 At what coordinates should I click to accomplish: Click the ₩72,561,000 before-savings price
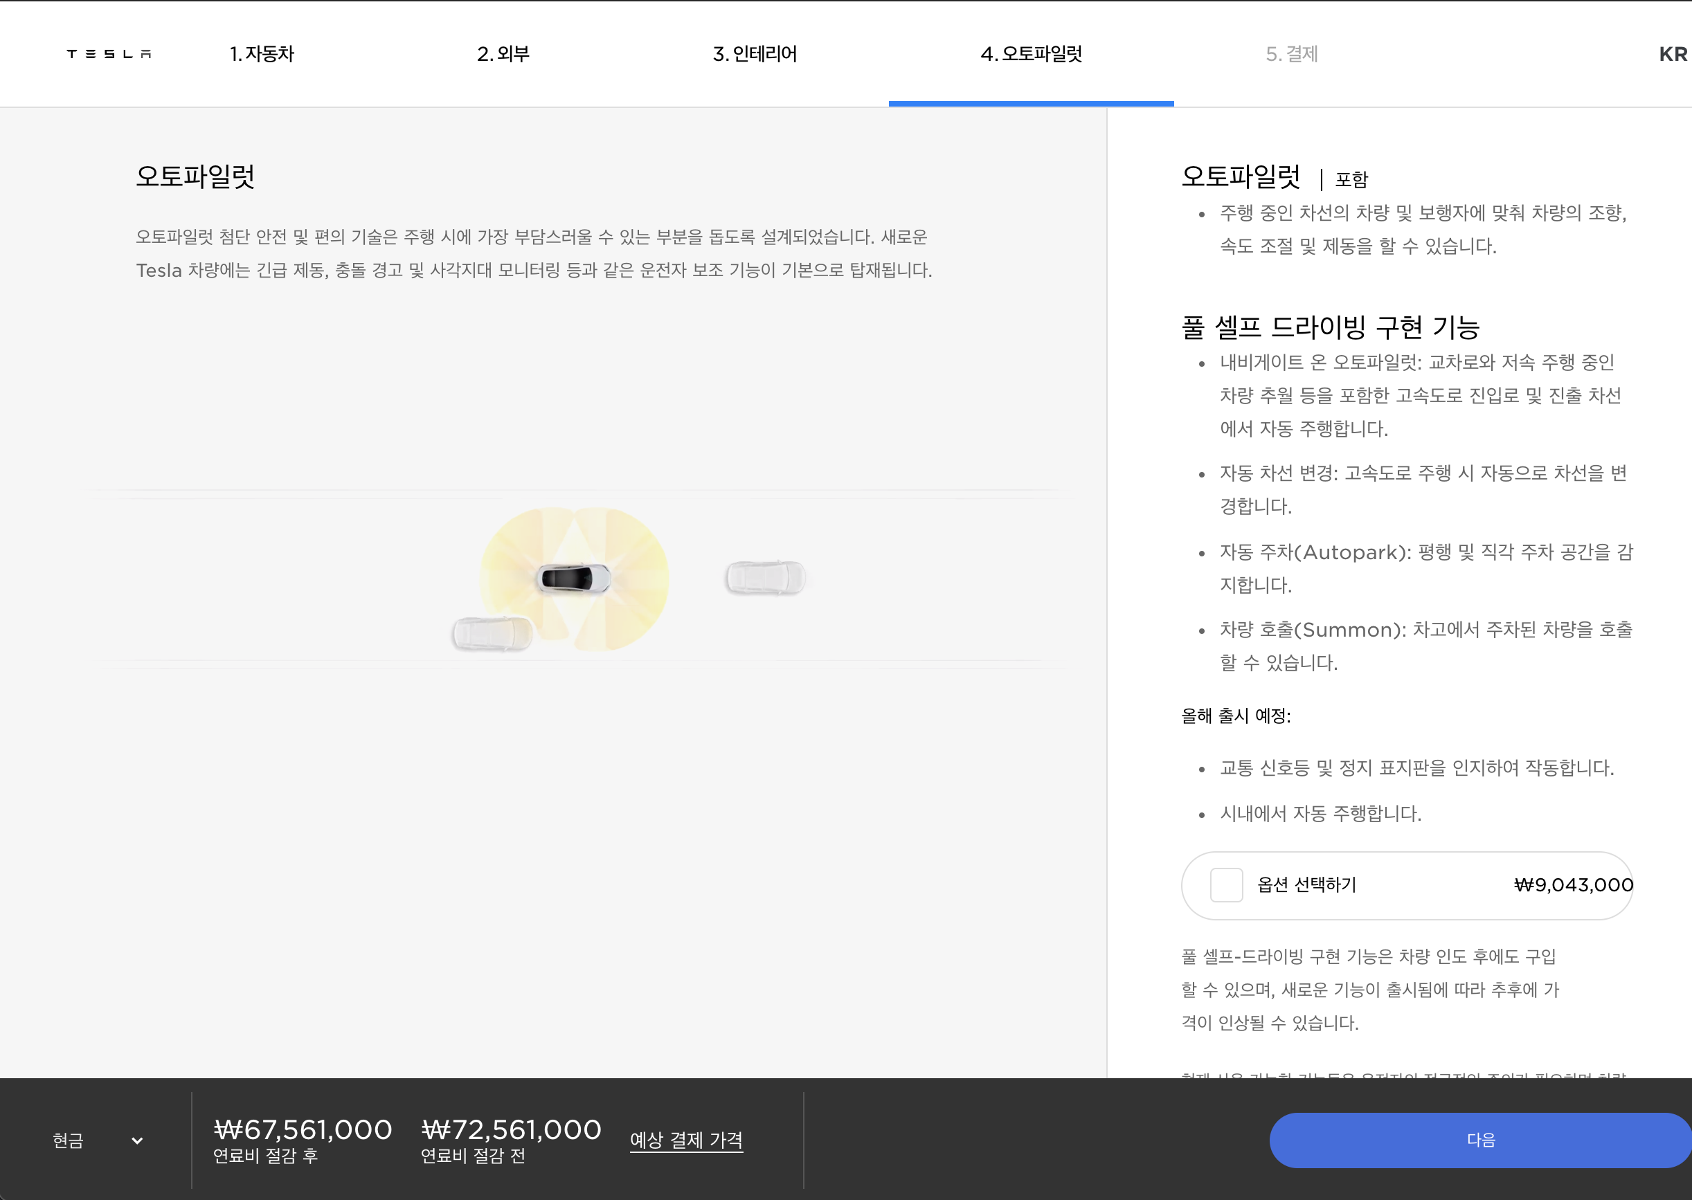(x=512, y=1130)
